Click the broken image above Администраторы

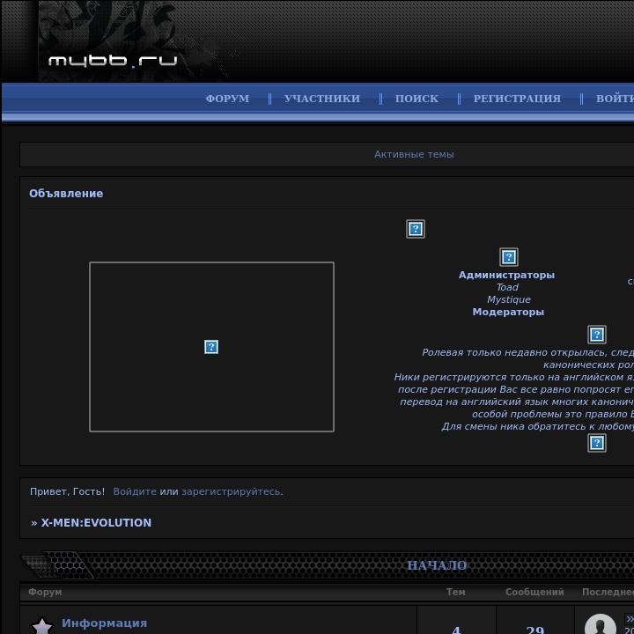(509, 257)
